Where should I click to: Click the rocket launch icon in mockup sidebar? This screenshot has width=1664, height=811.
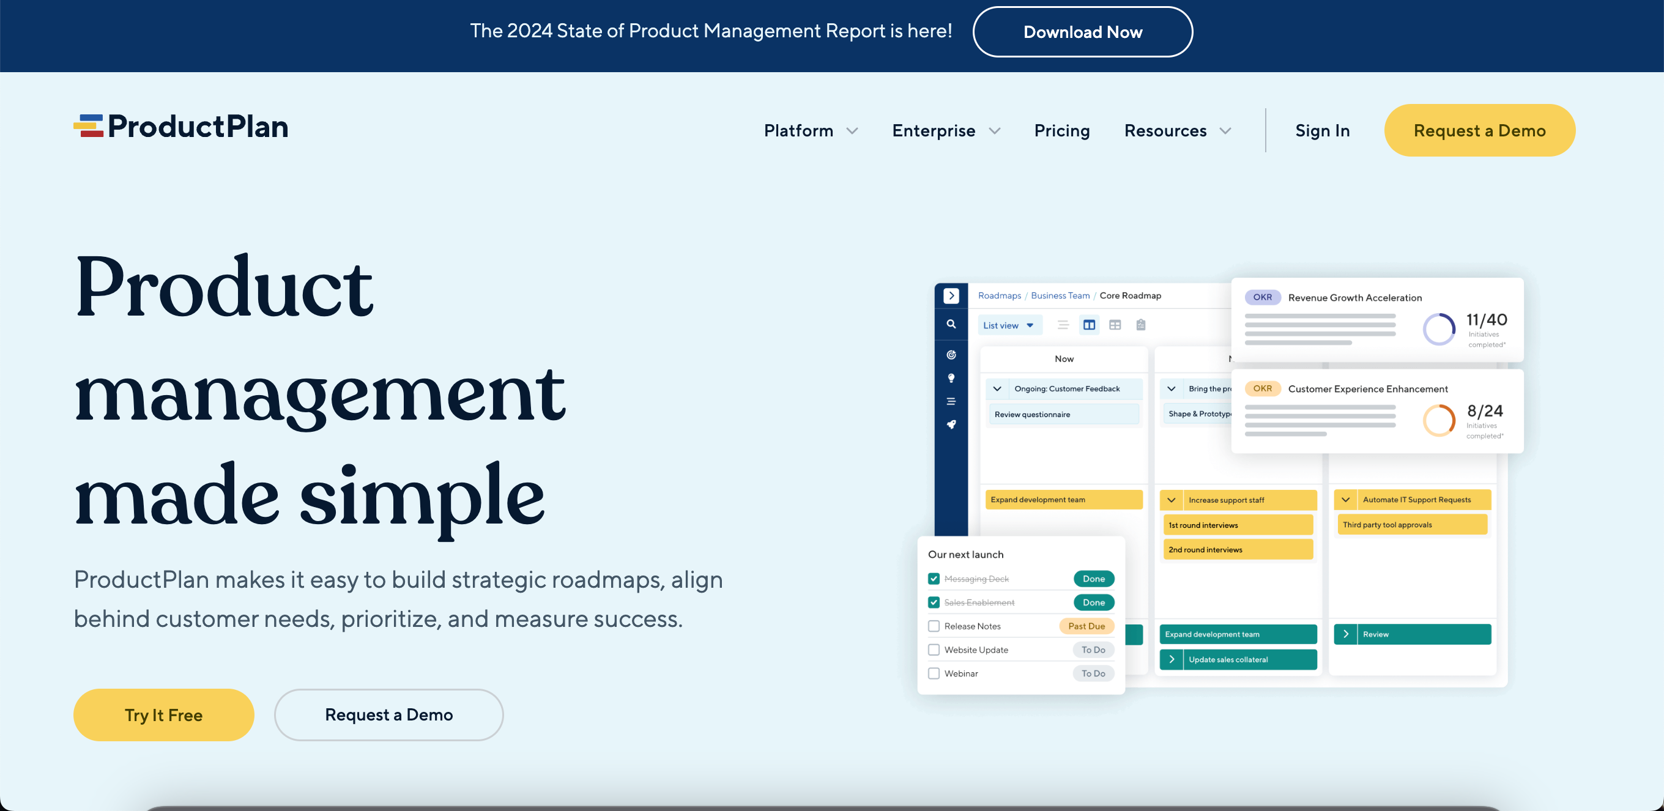(951, 424)
